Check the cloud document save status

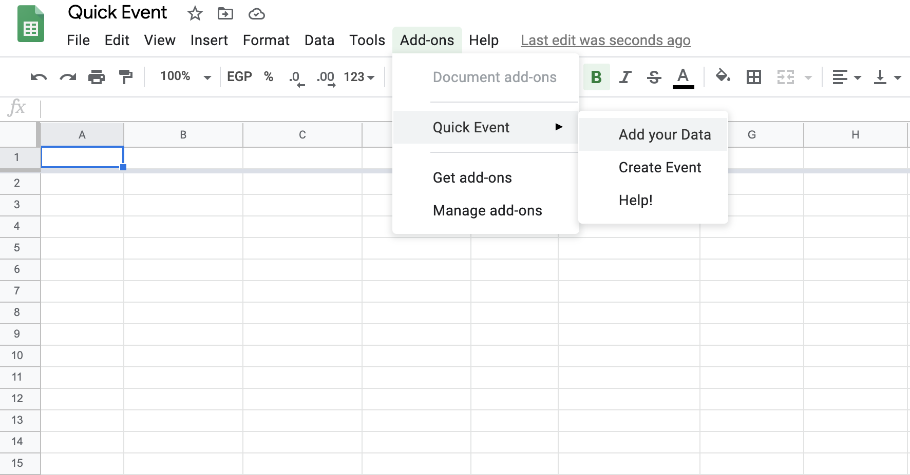click(x=256, y=14)
